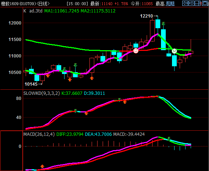
Task: Click the sad face sell signal
Action: click(x=174, y=51)
